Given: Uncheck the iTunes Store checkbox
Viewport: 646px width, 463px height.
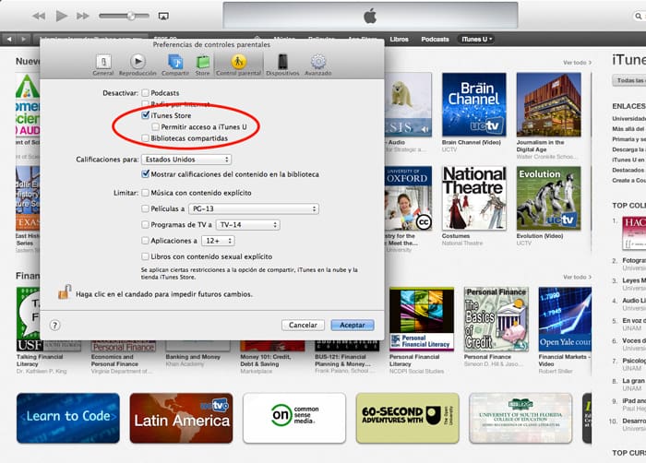Looking at the screenshot, I should pos(146,115).
